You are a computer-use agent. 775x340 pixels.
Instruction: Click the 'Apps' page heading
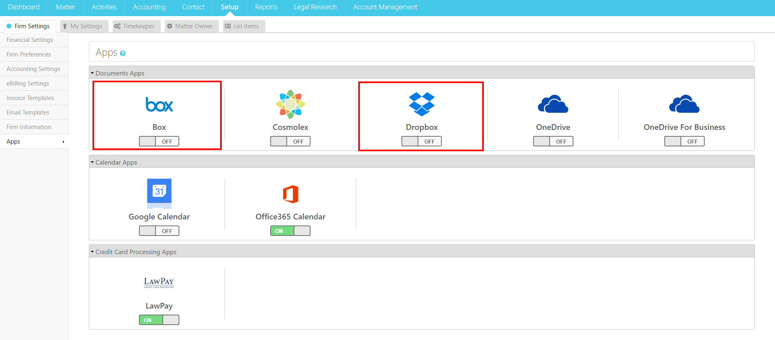pyautogui.click(x=106, y=53)
